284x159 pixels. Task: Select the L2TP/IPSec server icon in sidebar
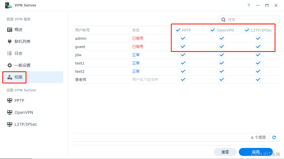click(10, 124)
